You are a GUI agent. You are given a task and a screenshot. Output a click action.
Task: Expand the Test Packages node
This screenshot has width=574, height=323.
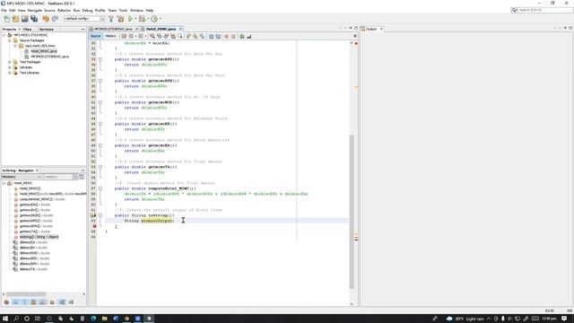coord(10,62)
